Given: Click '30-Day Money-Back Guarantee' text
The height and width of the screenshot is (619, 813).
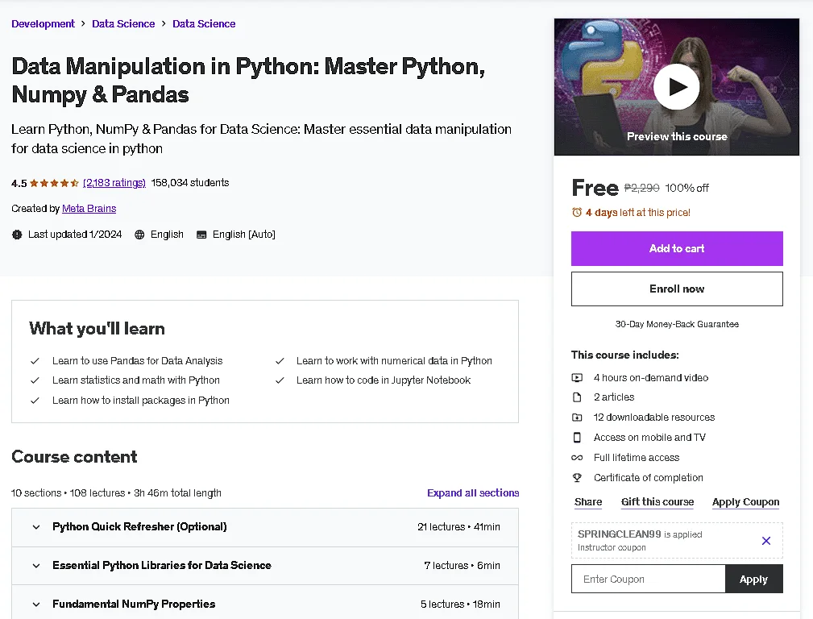Looking at the screenshot, I should (x=677, y=324).
